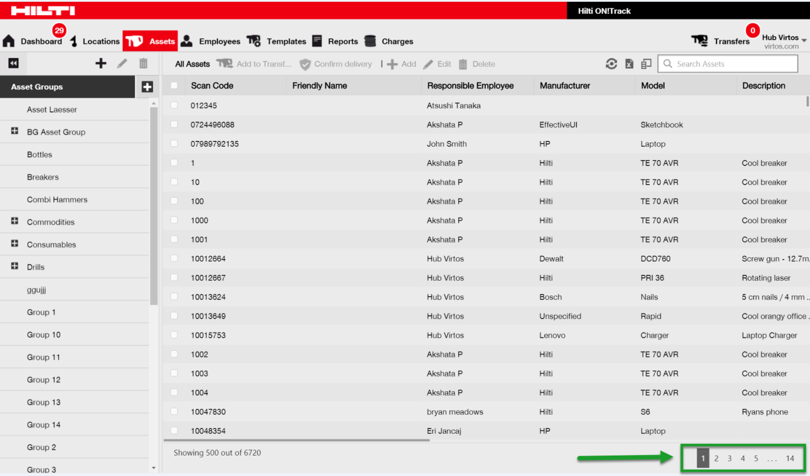Click the Edit asset button
The width and height of the screenshot is (810, 476).
(x=437, y=64)
